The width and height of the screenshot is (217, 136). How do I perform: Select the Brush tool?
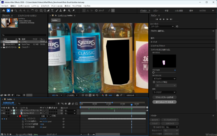[x=57, y=10]
